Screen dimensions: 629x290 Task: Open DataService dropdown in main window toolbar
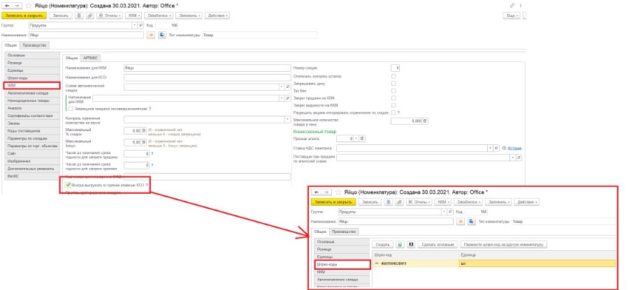tap(159, 15)
